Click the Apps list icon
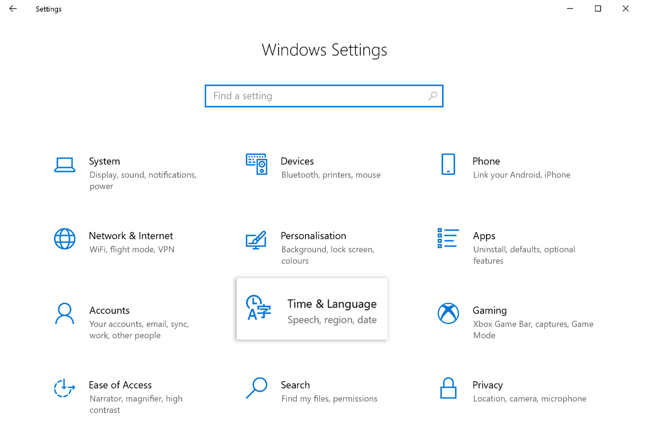Image resolution: width=646 pixels, height=434 pixels. coord(448,238)
